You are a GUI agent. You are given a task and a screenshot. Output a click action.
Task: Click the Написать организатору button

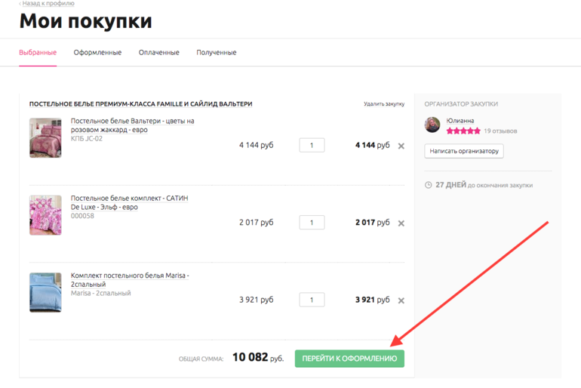click(464, 151)
